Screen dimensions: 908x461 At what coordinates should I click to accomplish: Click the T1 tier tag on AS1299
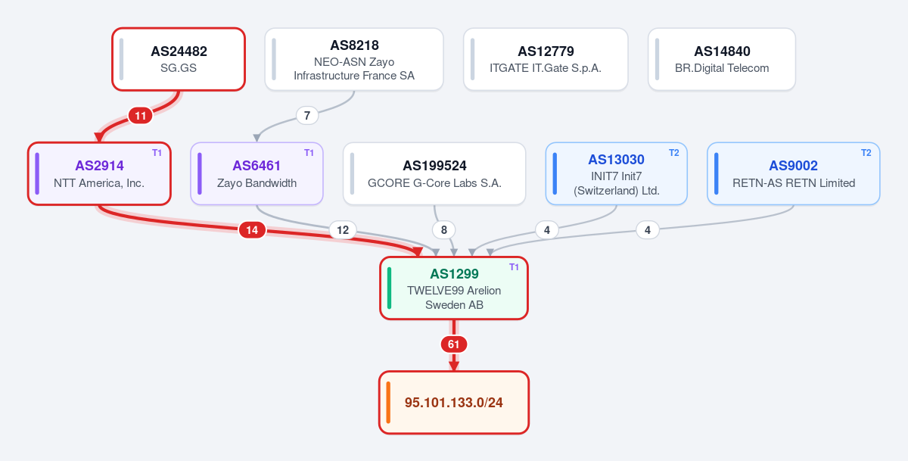pyautogui.click(x=515, y=267)
